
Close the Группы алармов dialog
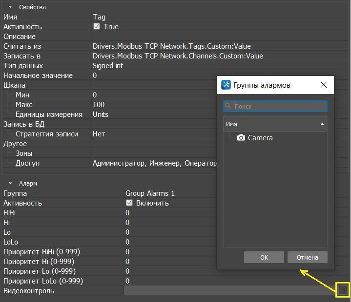324,85
